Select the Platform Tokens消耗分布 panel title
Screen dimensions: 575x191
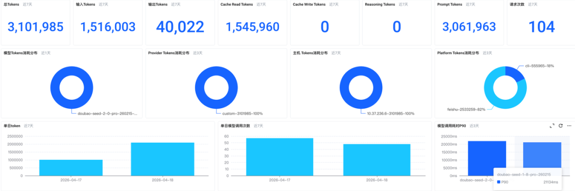coord(458,53)
